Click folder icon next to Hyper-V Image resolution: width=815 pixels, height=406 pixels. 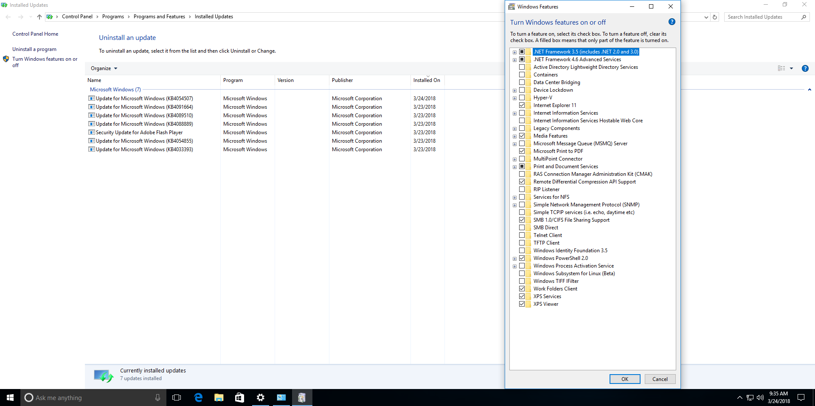point(528,98)
